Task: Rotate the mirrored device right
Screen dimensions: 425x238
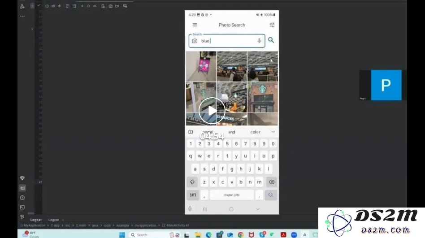Action: click(74, 6)
